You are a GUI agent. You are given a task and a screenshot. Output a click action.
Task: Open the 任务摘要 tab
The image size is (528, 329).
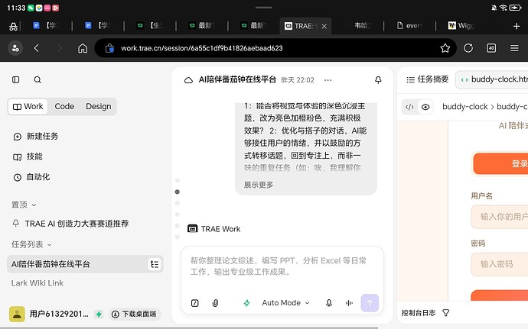427,79
